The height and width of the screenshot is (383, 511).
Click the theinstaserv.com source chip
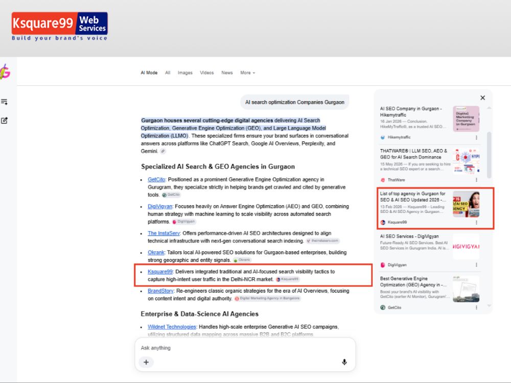[322, 241]
